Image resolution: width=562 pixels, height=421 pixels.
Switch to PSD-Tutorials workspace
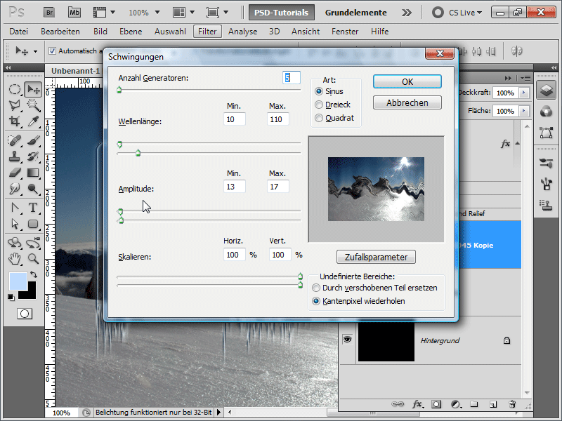282,13
